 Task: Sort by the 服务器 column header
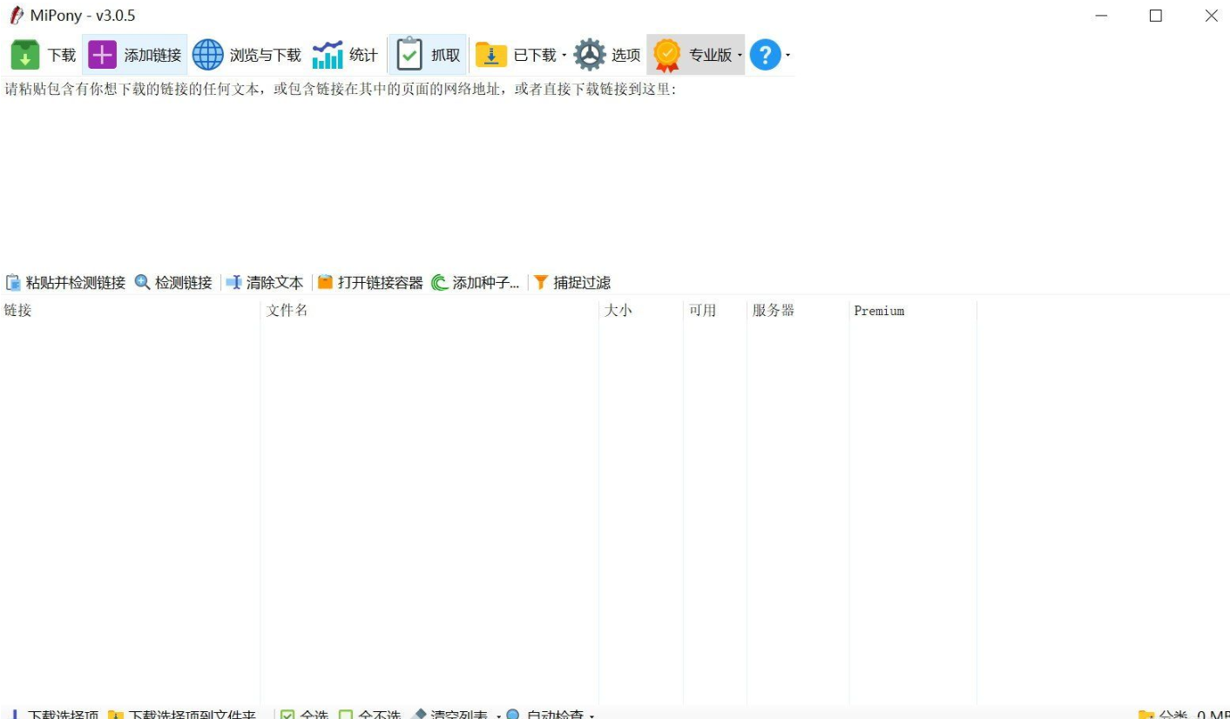[798, 311]
